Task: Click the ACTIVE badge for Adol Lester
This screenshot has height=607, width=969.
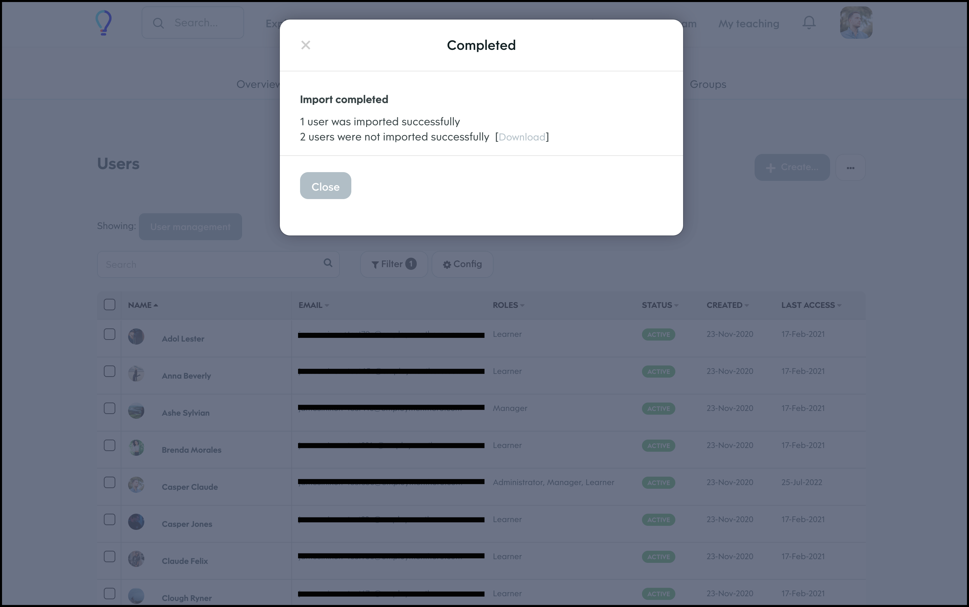Action: (658, 334)
